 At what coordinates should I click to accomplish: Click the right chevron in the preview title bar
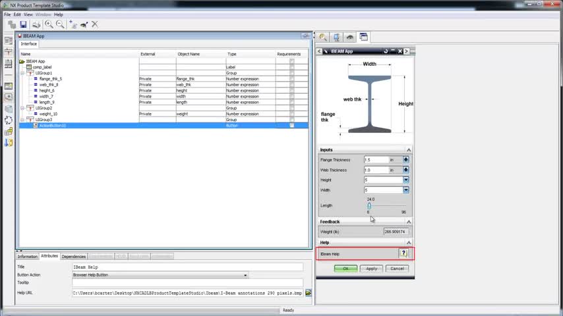[x=407, y=51]
